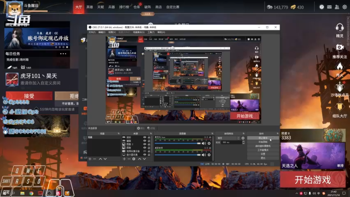Screen dimensions: 350x197
Task: Toggle the lock on the 键盘 source
Action: [x=149, y=141]
